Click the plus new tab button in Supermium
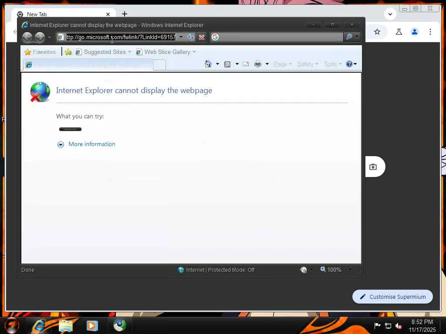The width and height of the screenshot is (446, 334). pyautogui.click(x=125, y=13)
